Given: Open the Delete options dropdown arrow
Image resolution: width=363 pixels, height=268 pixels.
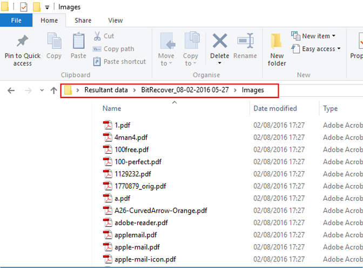Looking at the screenshot, I should 219,63.
